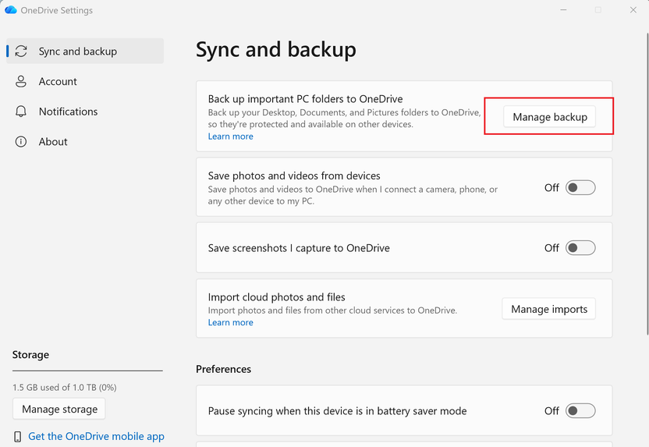Toggle Save photos and videos from devices
Viewport: 649px width, 447px height.
[580, 187]
